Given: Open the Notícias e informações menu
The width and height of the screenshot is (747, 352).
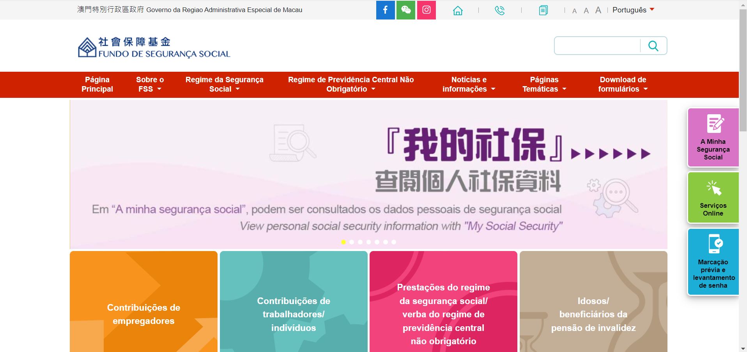Looking at the screenshot, I should click(469, 84).
